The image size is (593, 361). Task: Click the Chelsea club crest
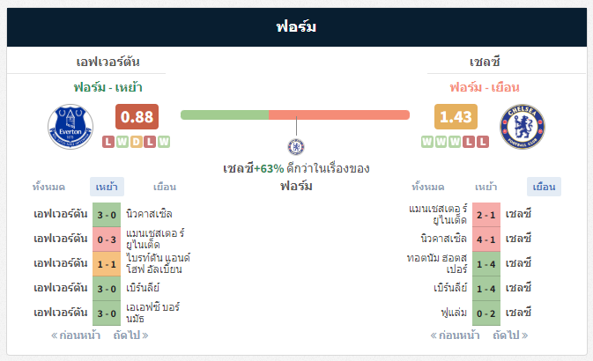click(x=523, y=126)
